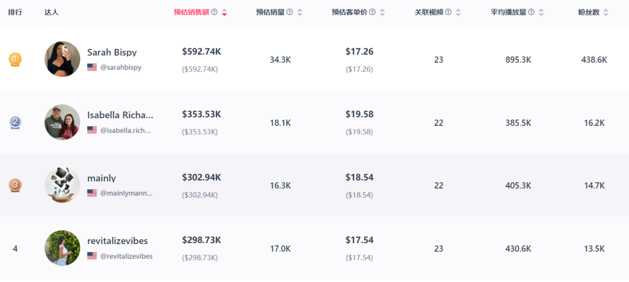Open Sarah Bispy's creator profile name
The height and width of the screenshot is (282, 629).
[112, 52]
